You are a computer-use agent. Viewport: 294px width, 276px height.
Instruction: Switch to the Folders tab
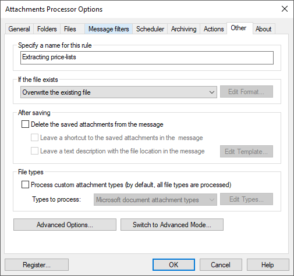click(47, 29)
